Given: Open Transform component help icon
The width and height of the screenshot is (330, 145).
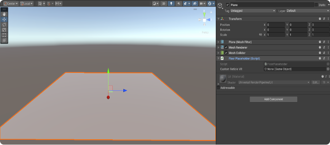Looking at the screenshot, I should [x=320, y=19].
